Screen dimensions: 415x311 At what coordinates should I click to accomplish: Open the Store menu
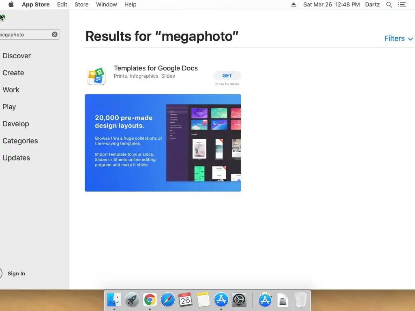81,4
